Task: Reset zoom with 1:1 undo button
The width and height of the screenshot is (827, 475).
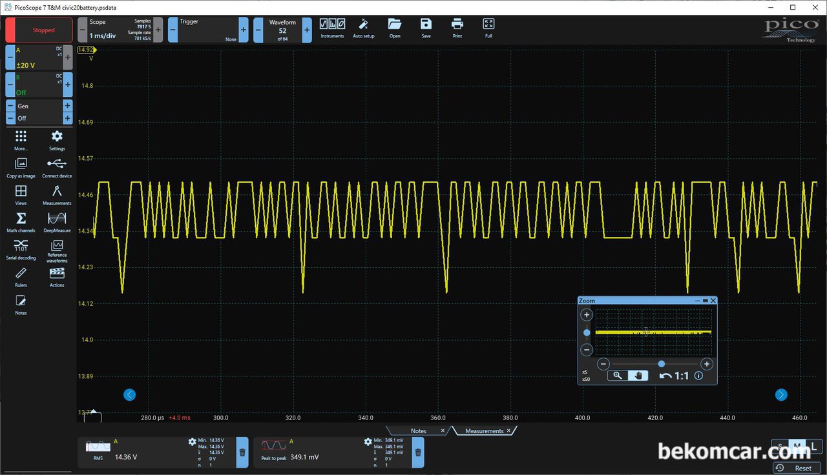Action: [x=674, y=376]
